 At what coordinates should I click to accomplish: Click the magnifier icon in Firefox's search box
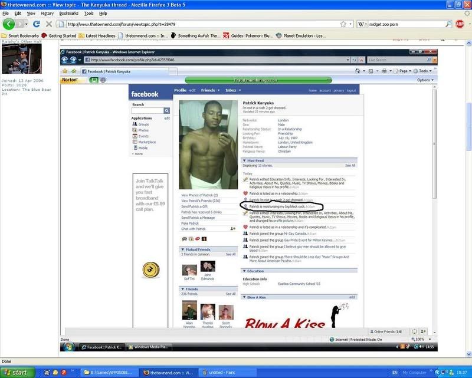click(x=448, y=24)
